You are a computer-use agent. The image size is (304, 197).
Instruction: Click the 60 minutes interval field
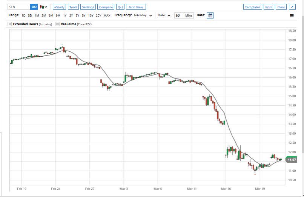click(x=179, y=15)
